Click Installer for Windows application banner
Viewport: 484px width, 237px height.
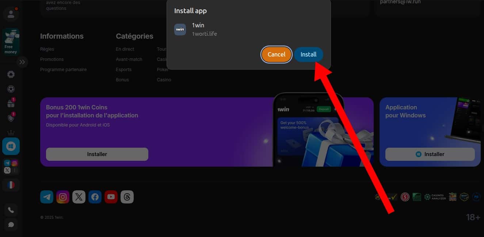pos(430,154)
